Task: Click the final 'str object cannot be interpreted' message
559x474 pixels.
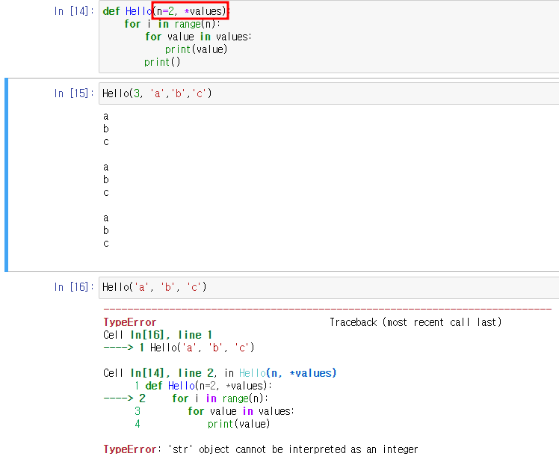Action: pos(261,449)
